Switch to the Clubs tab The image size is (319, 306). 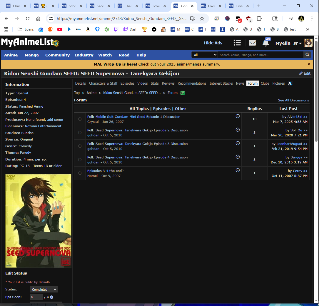(265, 83)
